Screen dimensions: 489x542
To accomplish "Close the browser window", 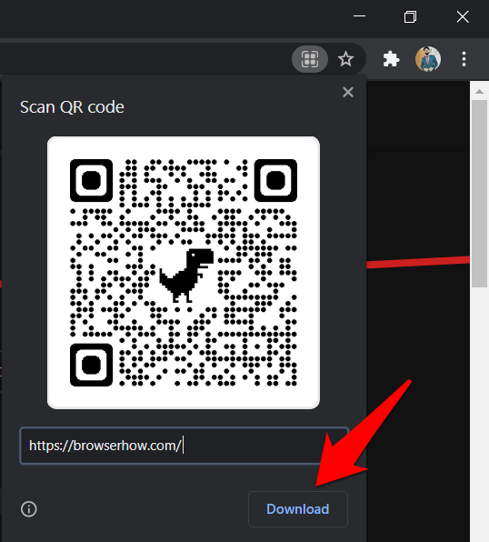I will click(463, 16).
